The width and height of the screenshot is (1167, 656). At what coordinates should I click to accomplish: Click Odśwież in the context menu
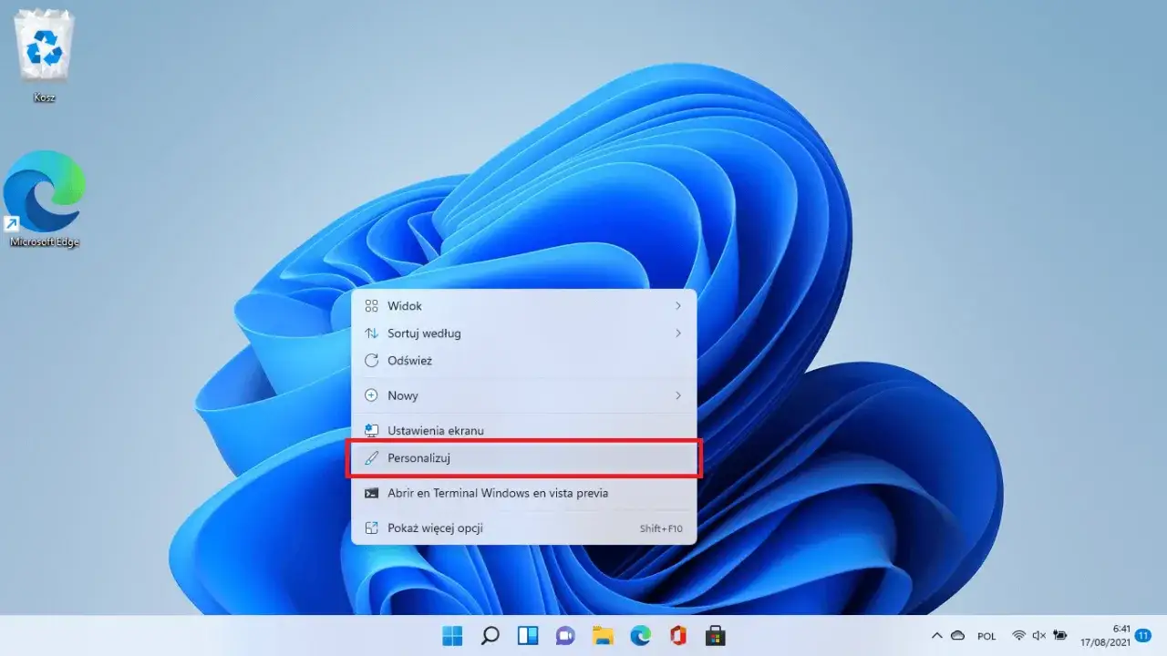(524, 361)
